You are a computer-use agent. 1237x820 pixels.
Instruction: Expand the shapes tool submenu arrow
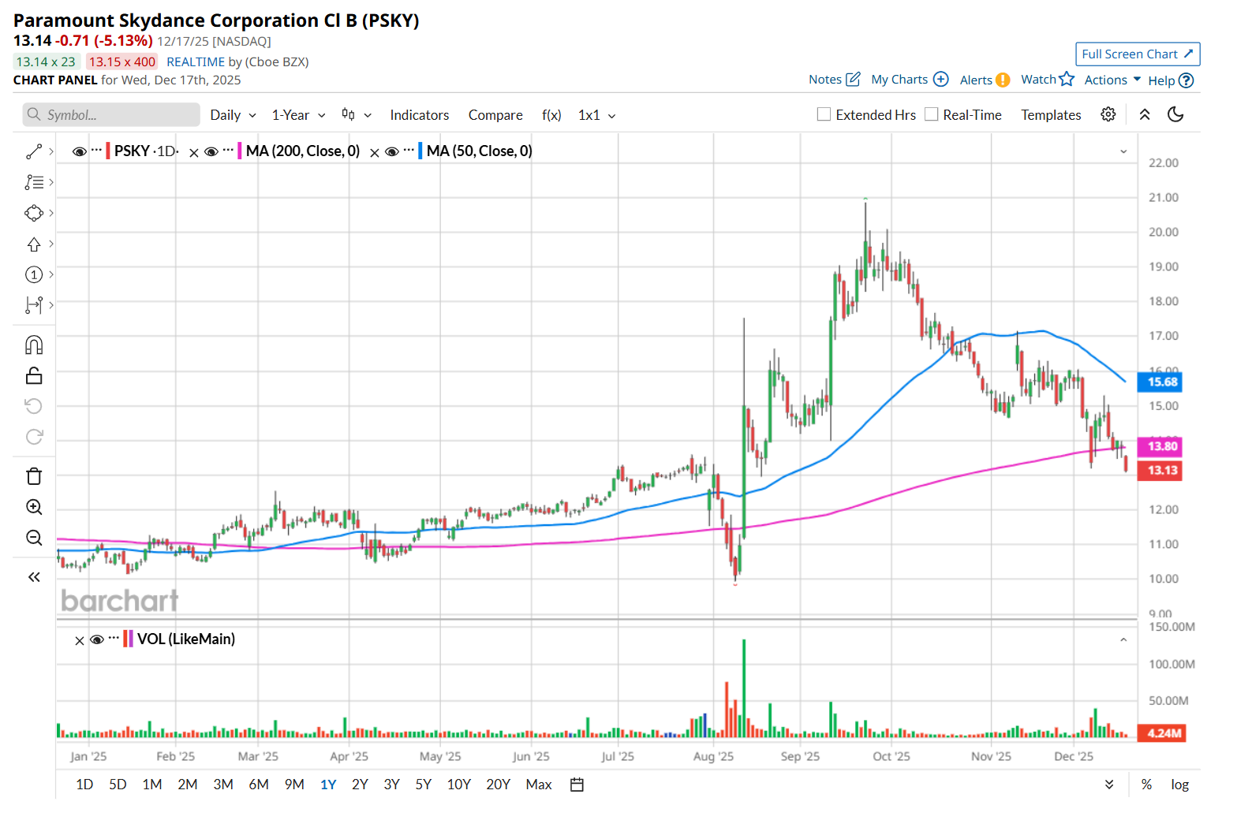pyautogui.click(x=51, y=213)
